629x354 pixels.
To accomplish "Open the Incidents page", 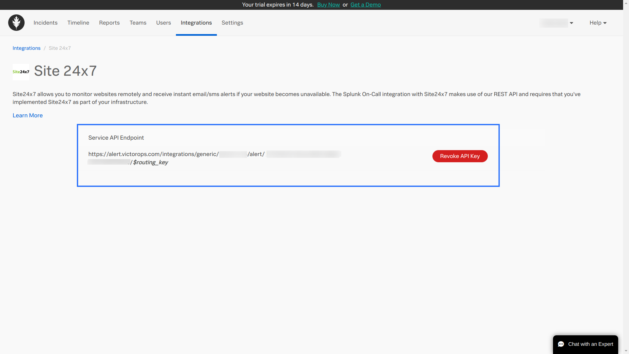I will click(x=46, y=23).
